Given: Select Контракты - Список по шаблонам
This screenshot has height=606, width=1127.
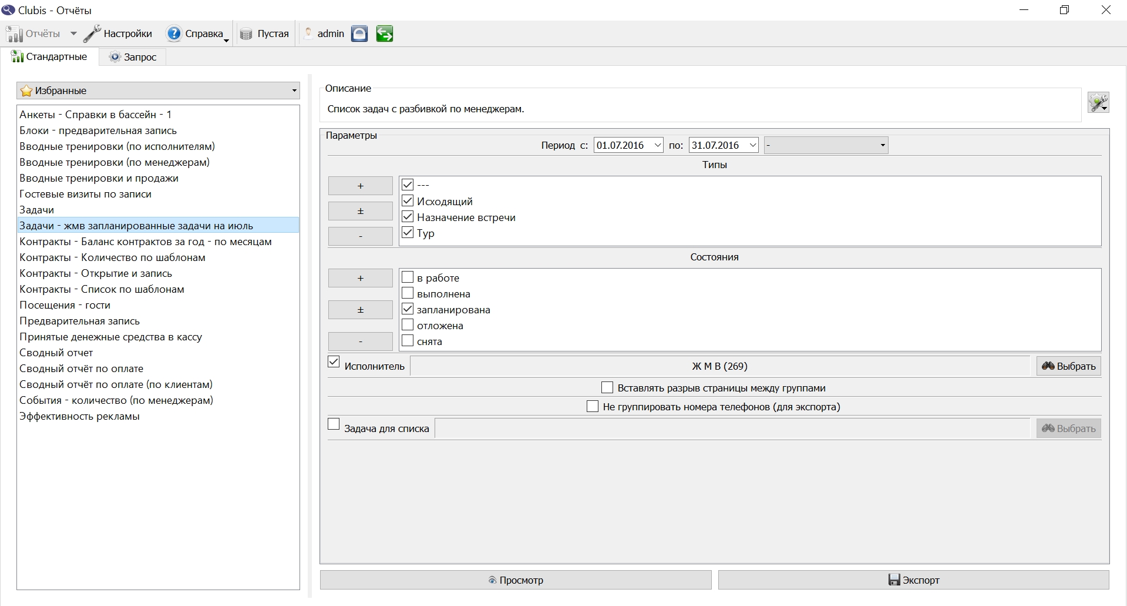Looking at the screenshot, I should click(158, 289).
